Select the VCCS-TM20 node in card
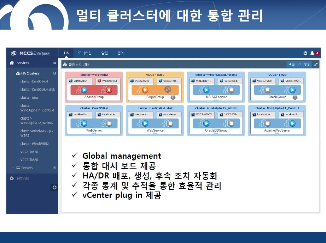 pyautogui.click(x=263, y=81)
